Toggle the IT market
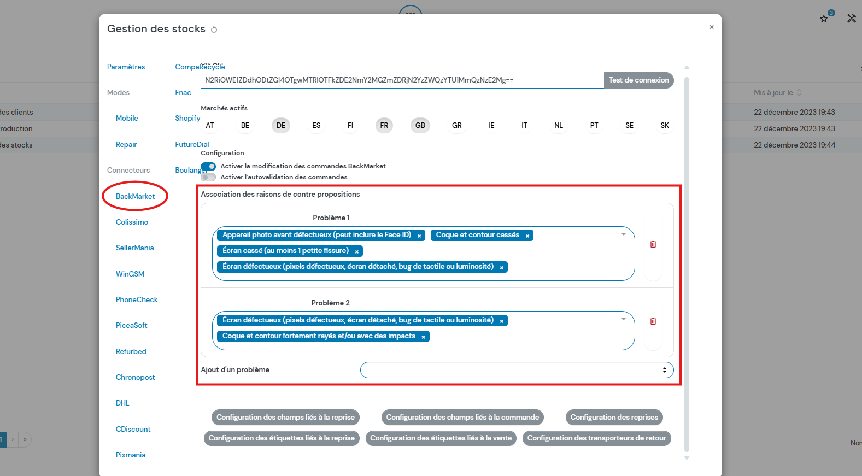This screenshot has height=476, width=862. pos(525,125)
